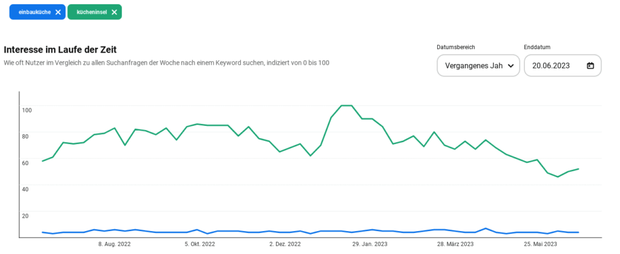
Task: Click the heading Interesse im Laufe der Zeit
Action: click(60, 50)
